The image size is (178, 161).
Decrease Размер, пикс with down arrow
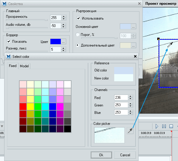63,51
